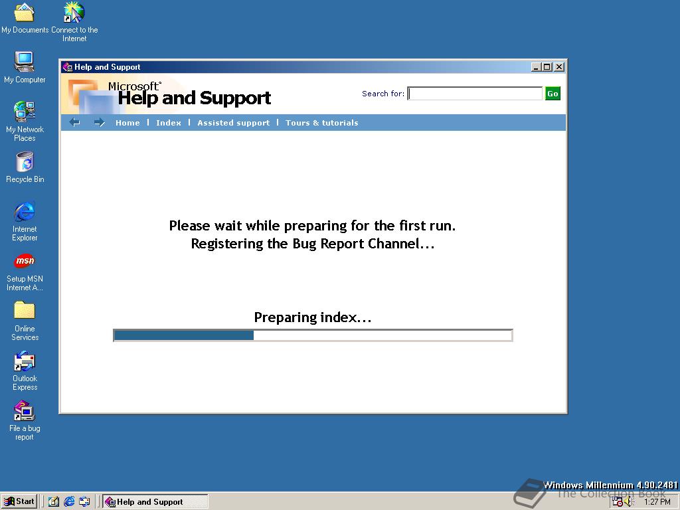Go back using the Help back arrow
680x510 pixels.
pyautogui.click(x=74, y=123)
